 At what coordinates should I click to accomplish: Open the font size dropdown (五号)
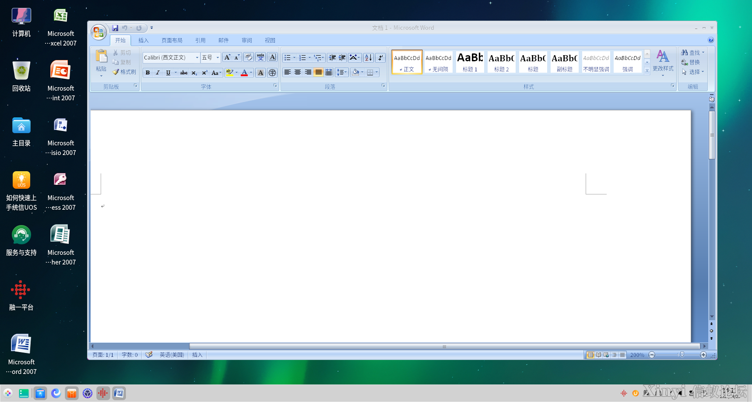[218, 57]
